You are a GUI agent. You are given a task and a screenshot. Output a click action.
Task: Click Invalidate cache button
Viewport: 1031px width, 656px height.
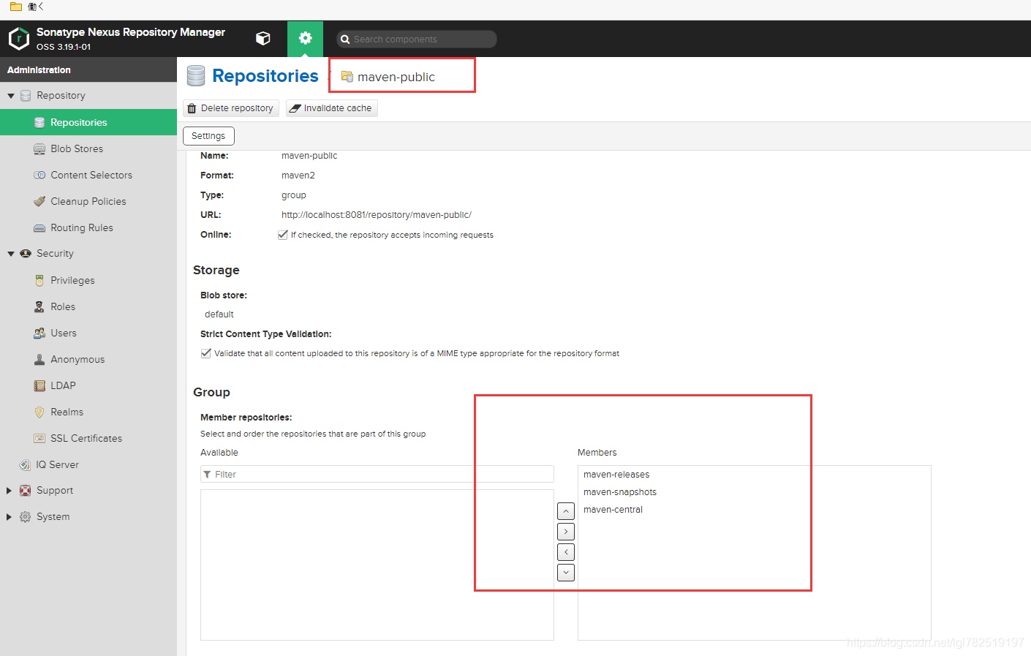coord(332,108)
